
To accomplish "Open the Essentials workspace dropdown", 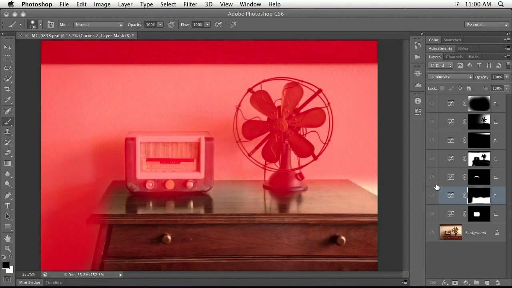I will click(x=487, y=24).
